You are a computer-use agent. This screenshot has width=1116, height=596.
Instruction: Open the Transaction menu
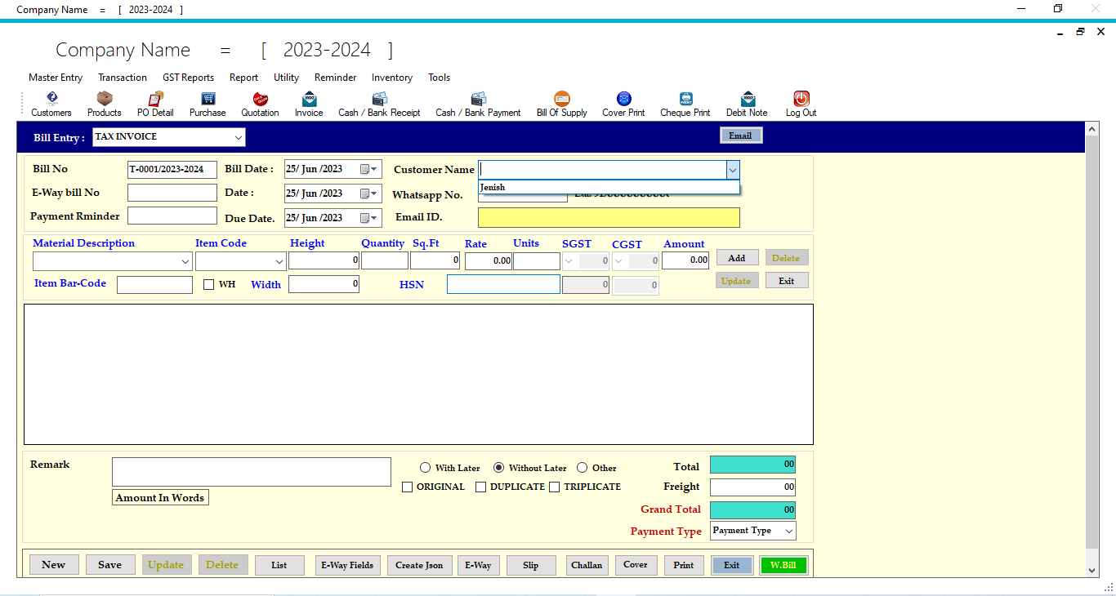click(x=123, y=78)
